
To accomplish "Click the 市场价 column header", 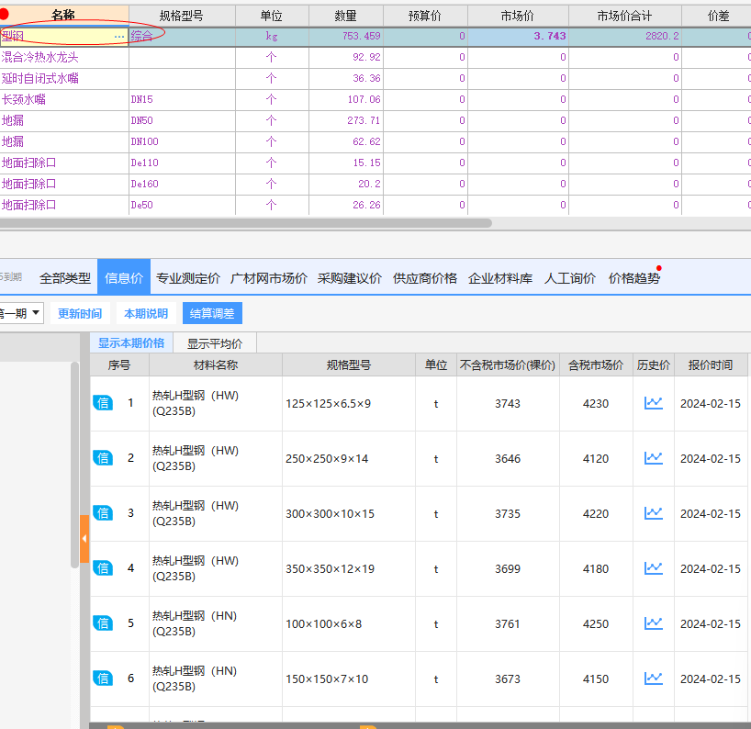I will (x=518, y=16).
